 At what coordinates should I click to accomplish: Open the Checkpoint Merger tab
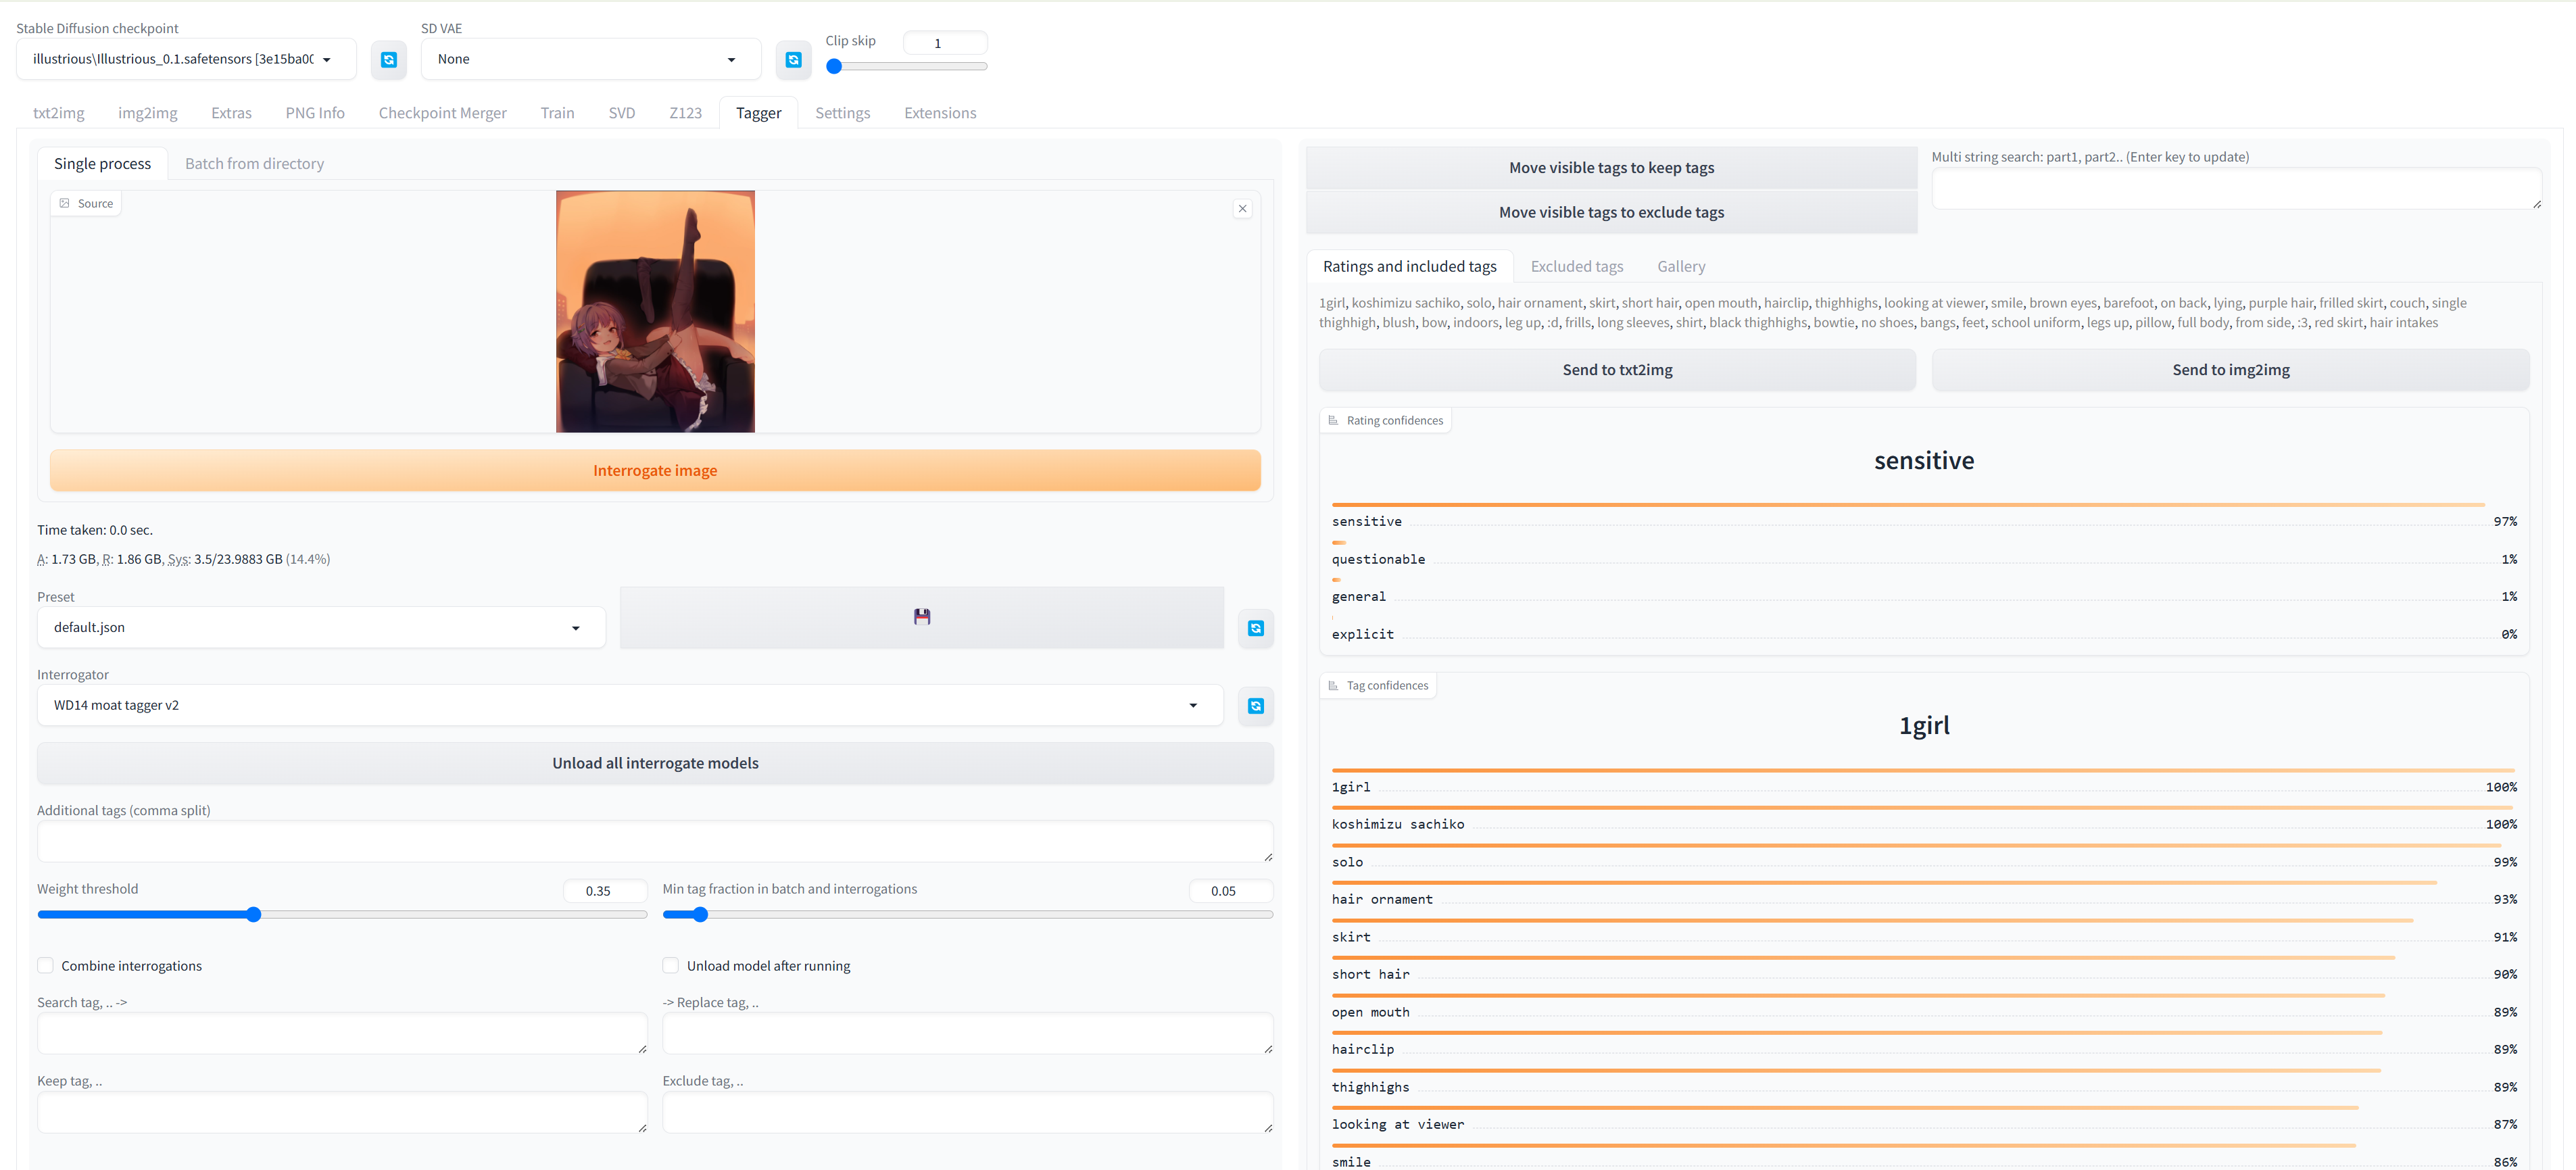tap(443, 113)
